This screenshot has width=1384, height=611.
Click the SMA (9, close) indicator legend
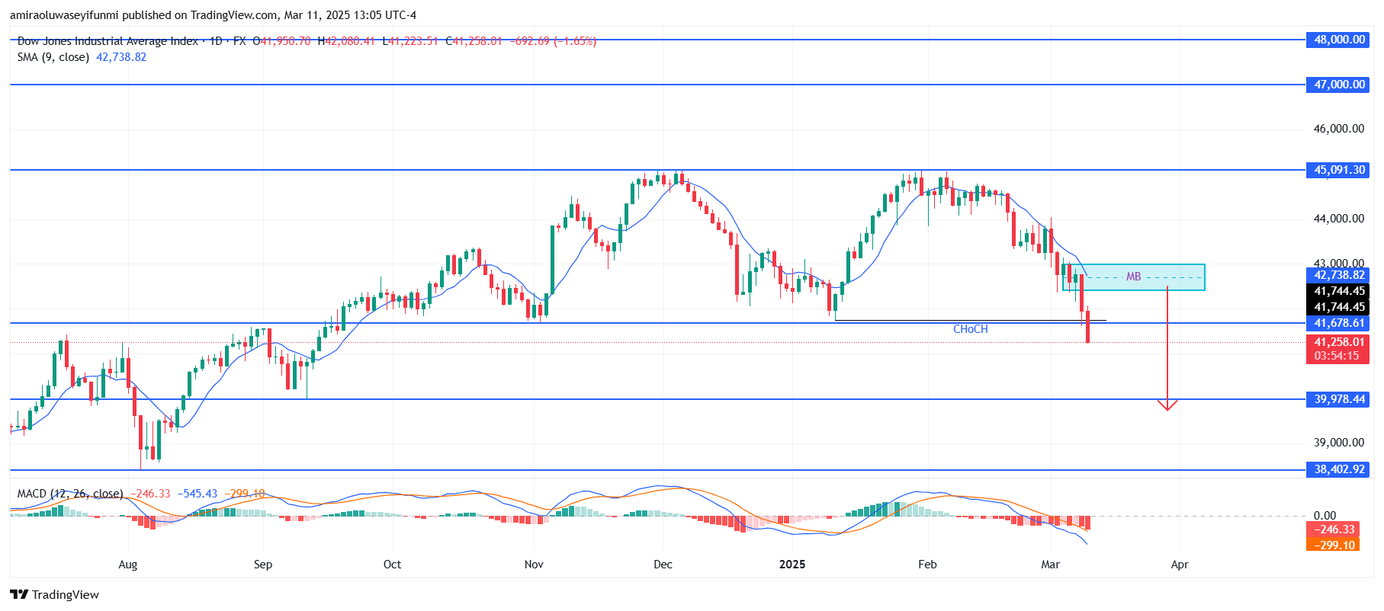click(53, 57)
